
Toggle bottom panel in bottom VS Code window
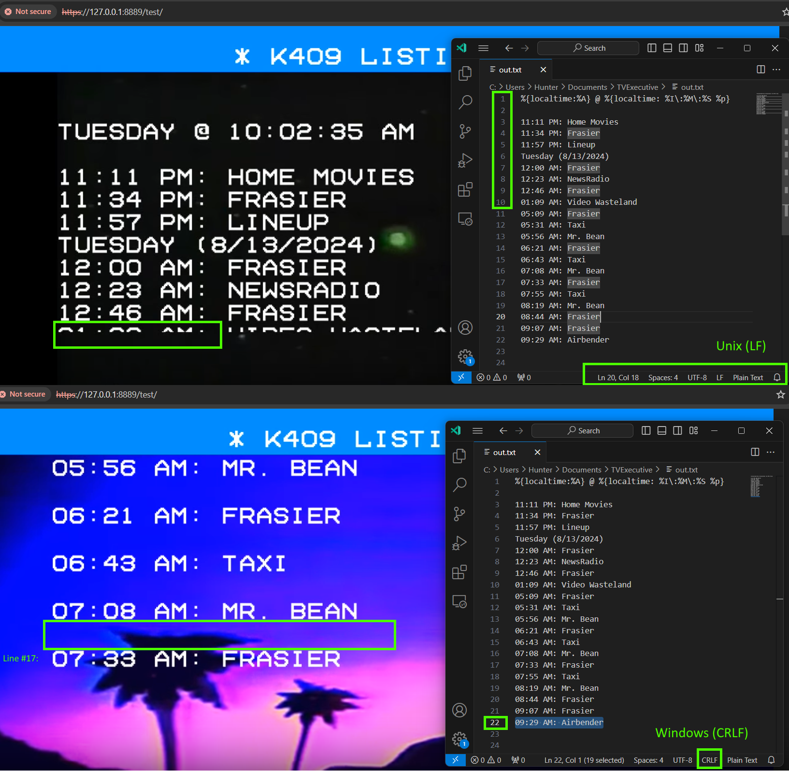(661, 430)
